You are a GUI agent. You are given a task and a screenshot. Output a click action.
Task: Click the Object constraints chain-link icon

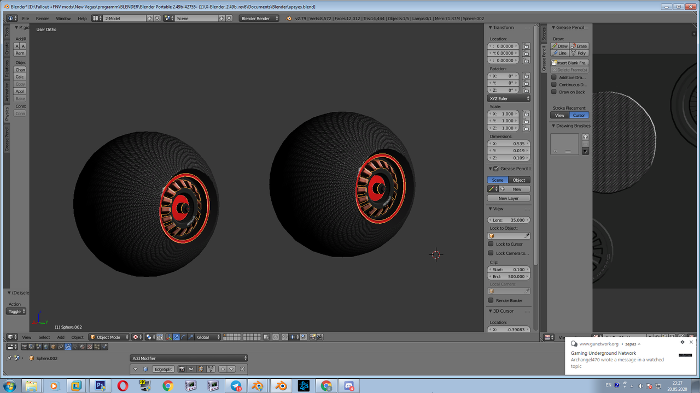coord(61,348)
